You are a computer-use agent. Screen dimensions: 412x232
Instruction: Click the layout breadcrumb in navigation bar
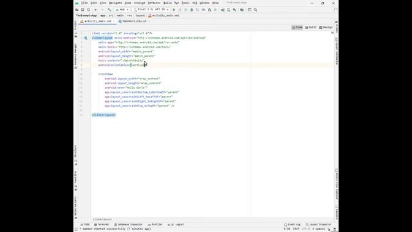click(140, 15)
